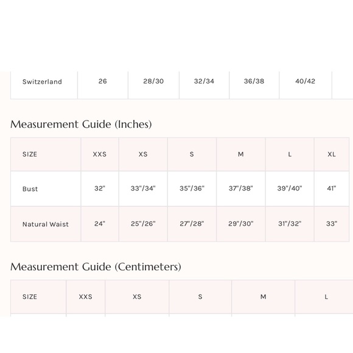Select the 33"/34" bust cell
353x353 pixels.
click(x=143, y=188)
